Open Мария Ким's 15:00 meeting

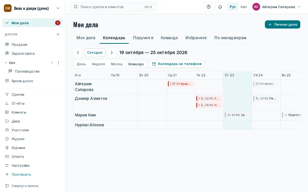(x=238, y=115)
